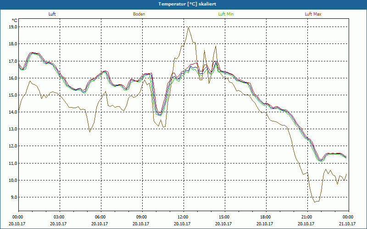Viewport: 367px width, 229px height.
Task: Click the Boden curve peak at 19 degrees
Action: [x=189, y=27]
